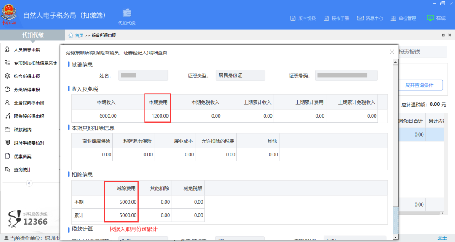Click the 本期费用 value 1200.00
The image size is (455, 242).
(x=160, y=116)
